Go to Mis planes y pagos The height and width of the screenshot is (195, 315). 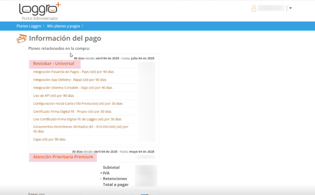coord(64,26)
